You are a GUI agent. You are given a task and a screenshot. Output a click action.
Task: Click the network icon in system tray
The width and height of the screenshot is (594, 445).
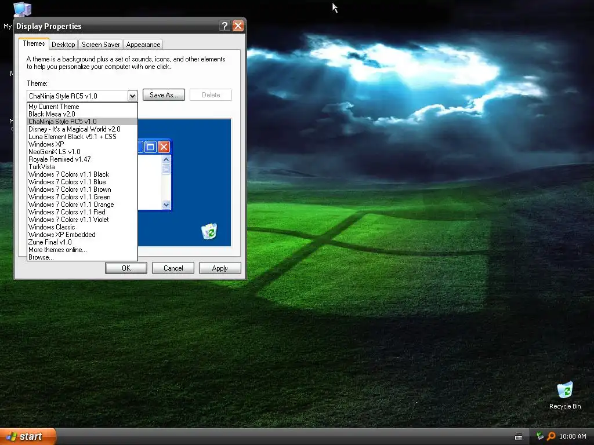pos(540,436)
